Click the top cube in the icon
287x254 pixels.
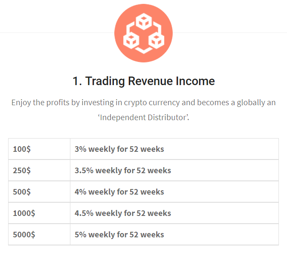pos(144,21)
